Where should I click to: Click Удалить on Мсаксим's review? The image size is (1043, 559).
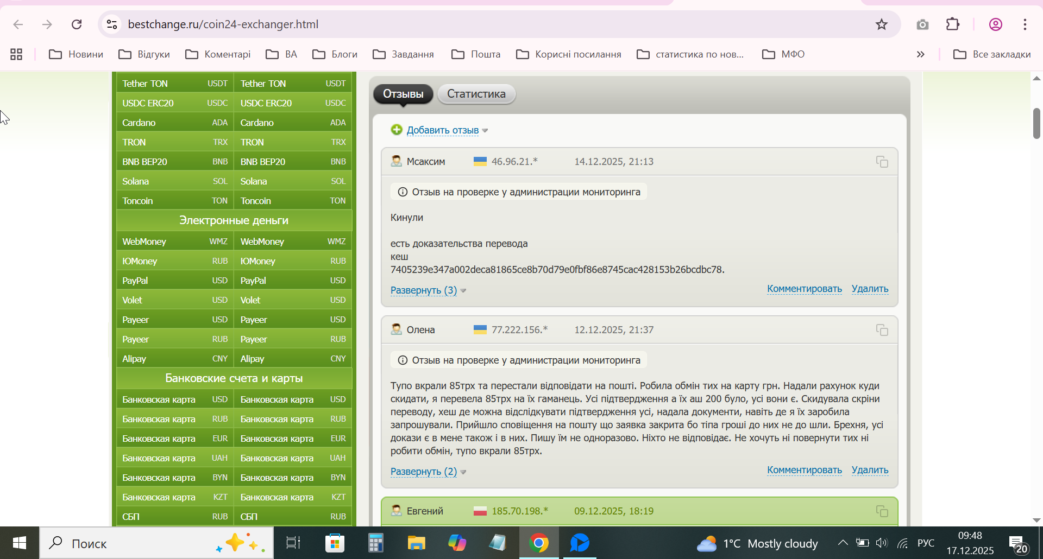pos(870,289)
